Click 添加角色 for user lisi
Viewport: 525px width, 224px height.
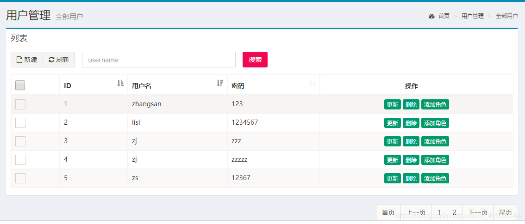coord(435,123)
